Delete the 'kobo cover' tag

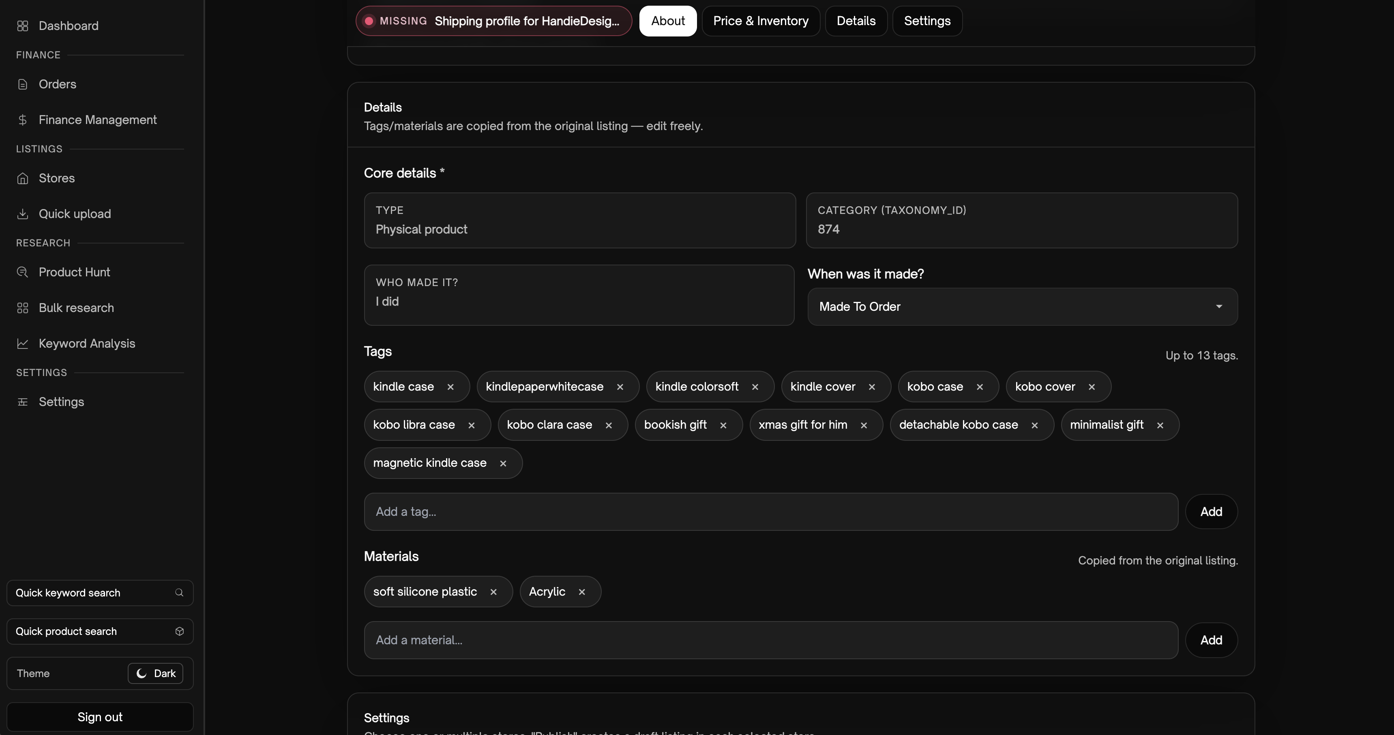1092,387
